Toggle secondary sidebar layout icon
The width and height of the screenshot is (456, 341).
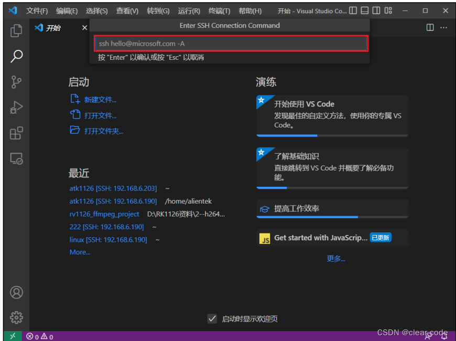[376, 11]
